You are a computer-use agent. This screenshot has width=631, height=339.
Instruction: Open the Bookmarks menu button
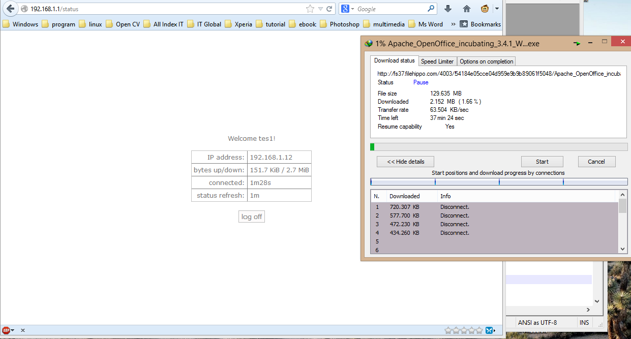coord(480,24)
